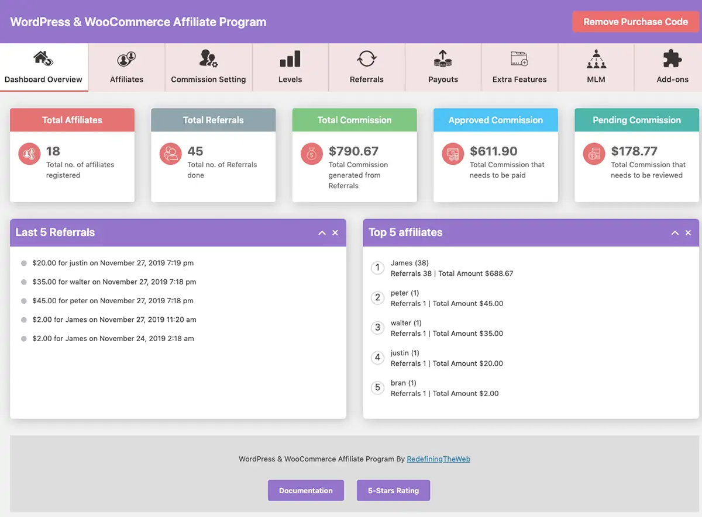Select the MLM hierarchy icon
The width and height of the screenshot is (702, 517).
point(596,59)
